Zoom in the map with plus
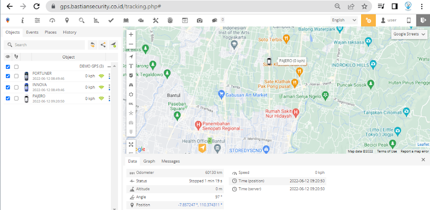 (131, 34)
